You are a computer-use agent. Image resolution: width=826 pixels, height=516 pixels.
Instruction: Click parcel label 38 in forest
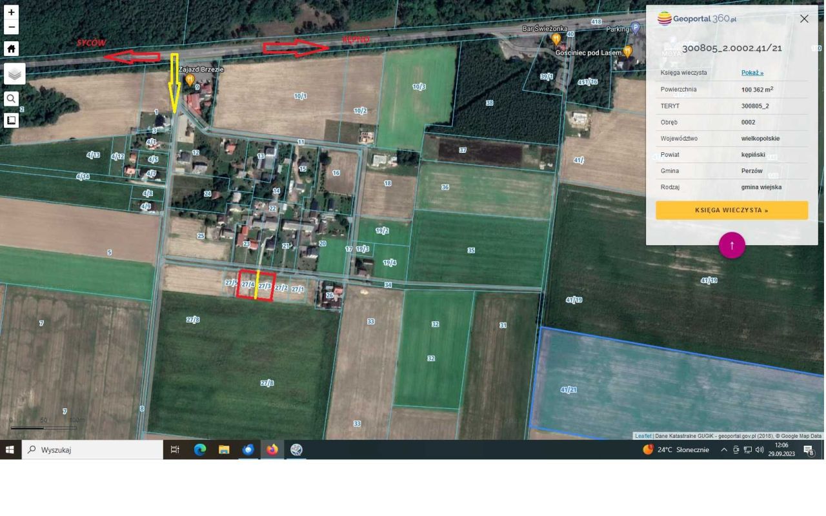pyautogui.click(x=489, y=103)
